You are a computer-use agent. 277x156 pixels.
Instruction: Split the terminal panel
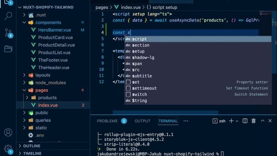(x=245, y=121)
